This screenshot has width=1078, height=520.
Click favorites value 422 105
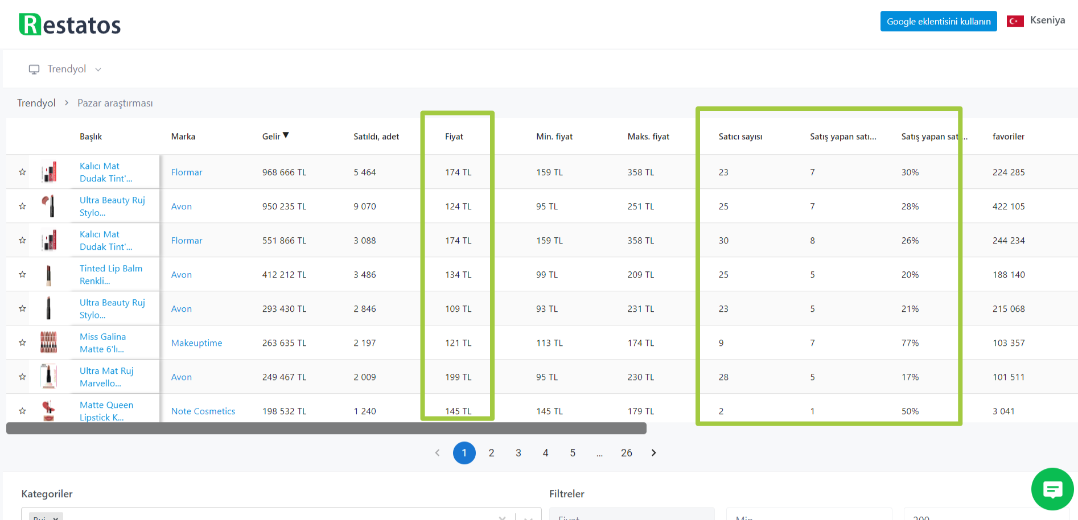[1009, 207]
